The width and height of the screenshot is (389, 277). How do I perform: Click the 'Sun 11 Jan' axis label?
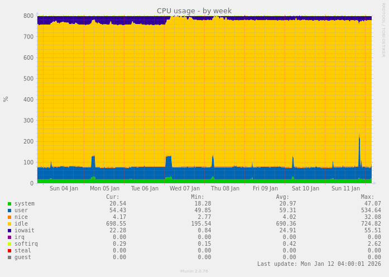(x=345, y=189)
